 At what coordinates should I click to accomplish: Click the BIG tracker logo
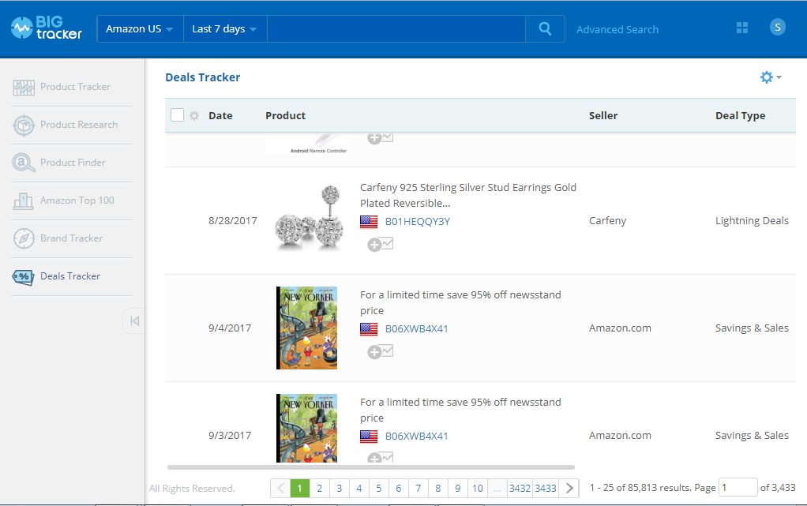pos(47,28)
